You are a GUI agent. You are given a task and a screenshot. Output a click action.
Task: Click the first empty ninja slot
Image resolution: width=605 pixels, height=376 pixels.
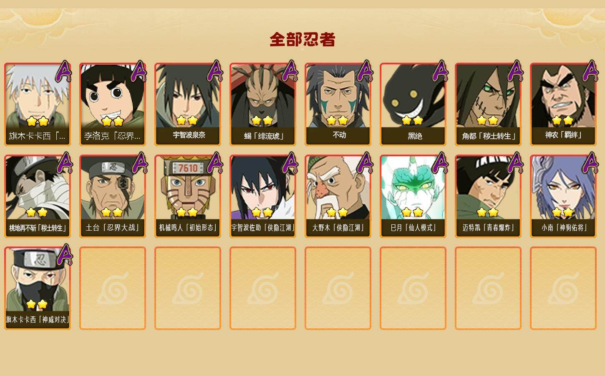[x=113, y=288]
